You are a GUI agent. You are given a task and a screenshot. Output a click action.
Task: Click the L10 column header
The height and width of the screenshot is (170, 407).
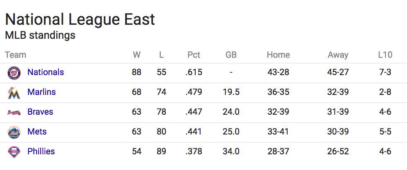pyautogui.click(x=385, y=55)
